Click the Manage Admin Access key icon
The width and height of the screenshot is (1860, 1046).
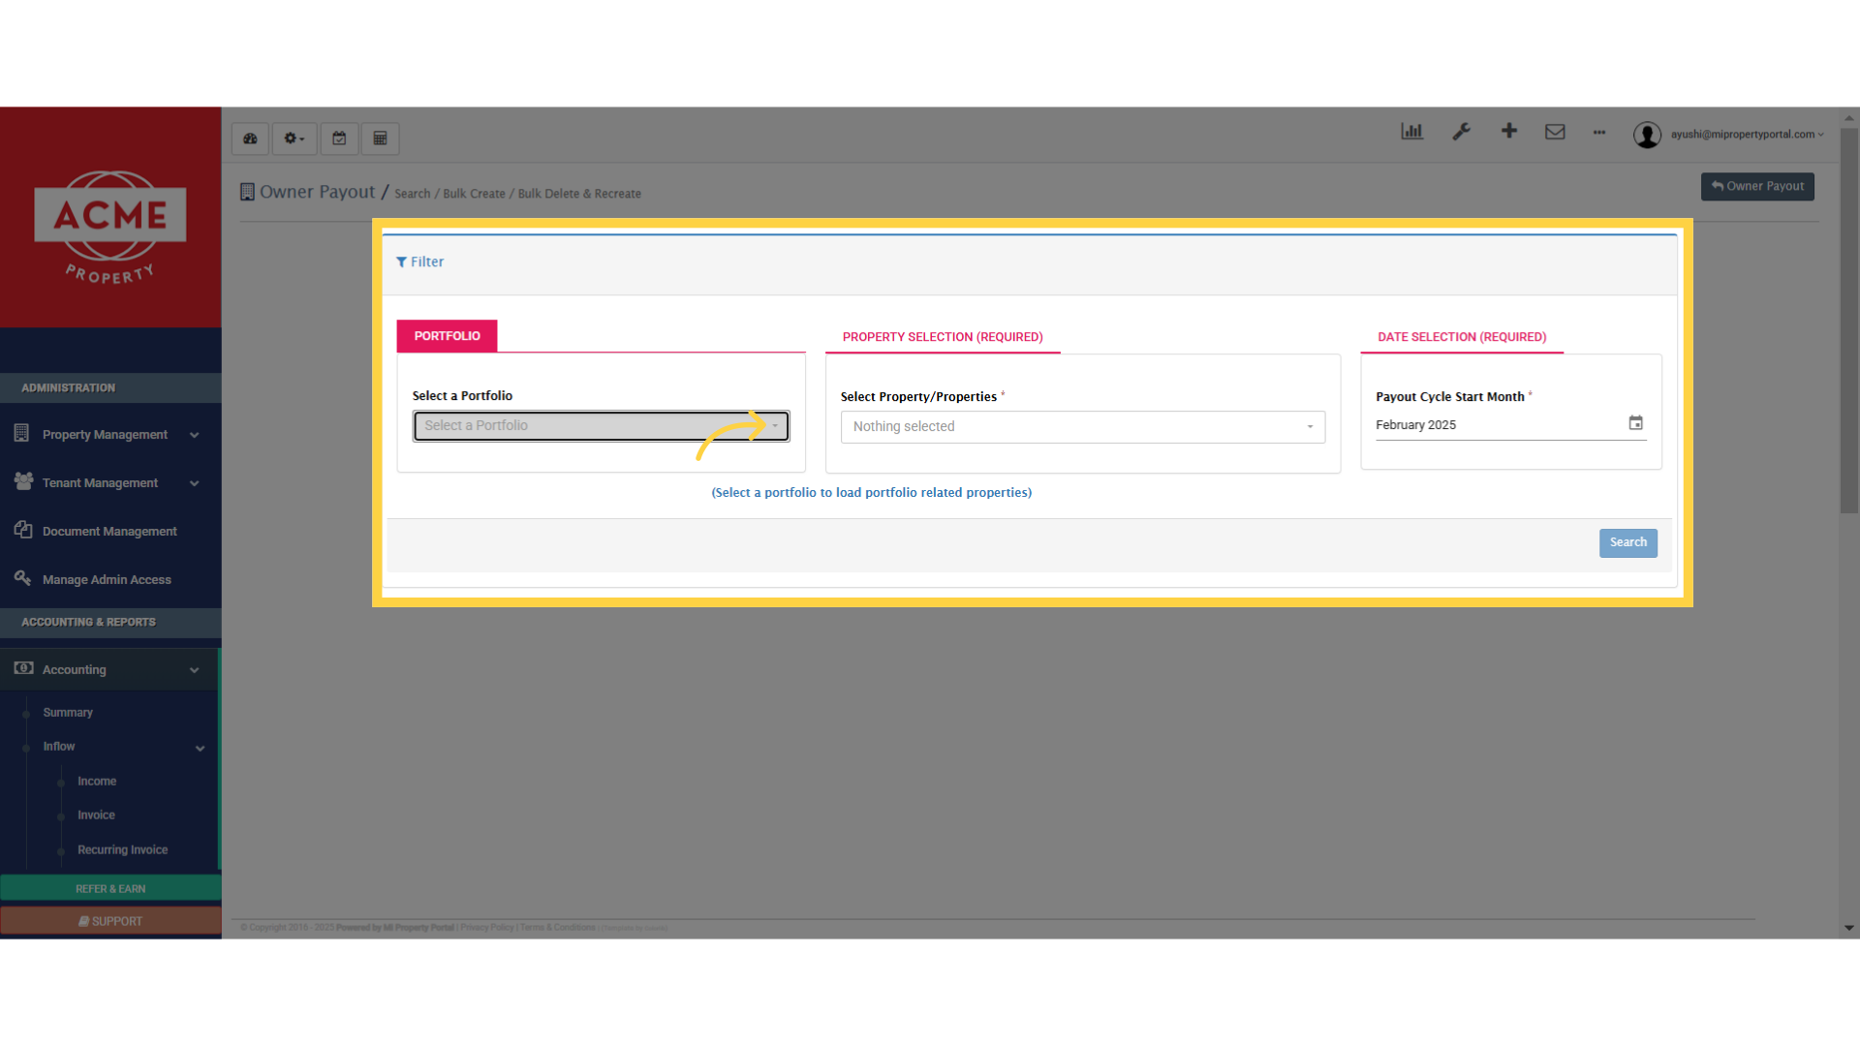[22, 578]
